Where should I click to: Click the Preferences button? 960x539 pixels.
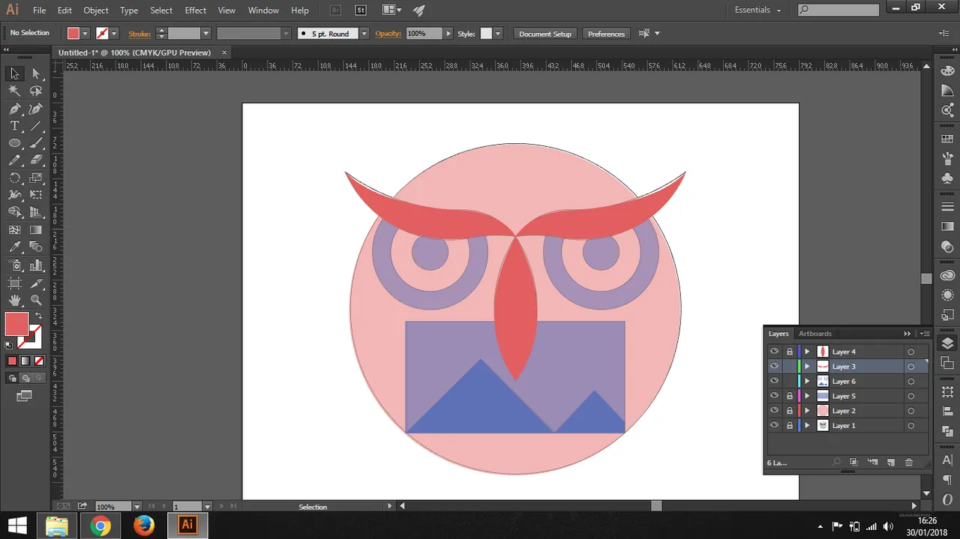click(x=606, y=34)
